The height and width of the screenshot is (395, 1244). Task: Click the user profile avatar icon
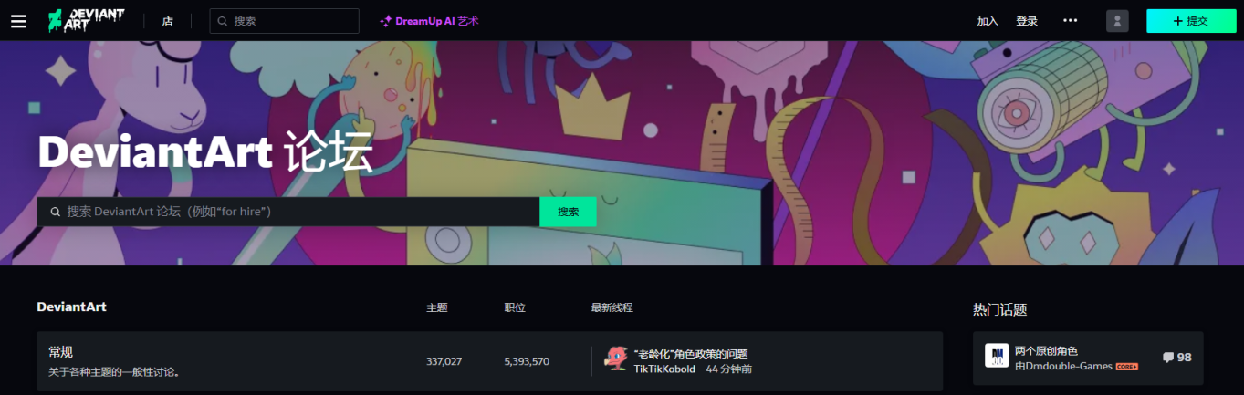[1117, 21]
